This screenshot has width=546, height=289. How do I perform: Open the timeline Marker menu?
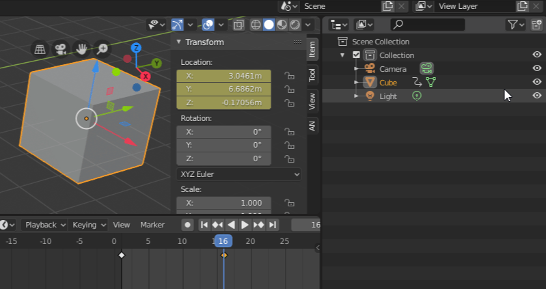pos(152,225)
